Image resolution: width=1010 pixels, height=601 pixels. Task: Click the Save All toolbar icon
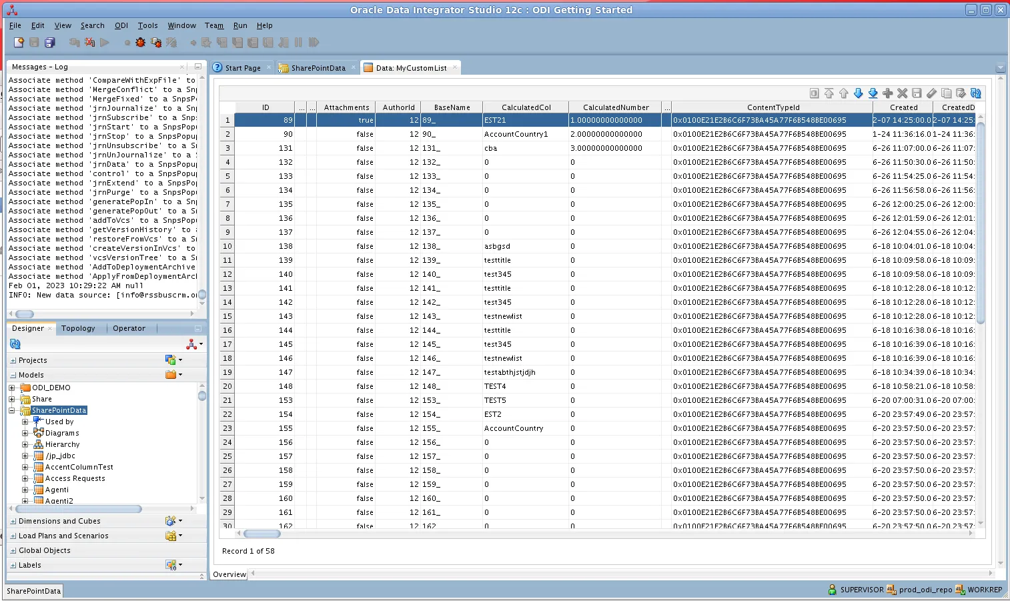[x=50, y=42]
